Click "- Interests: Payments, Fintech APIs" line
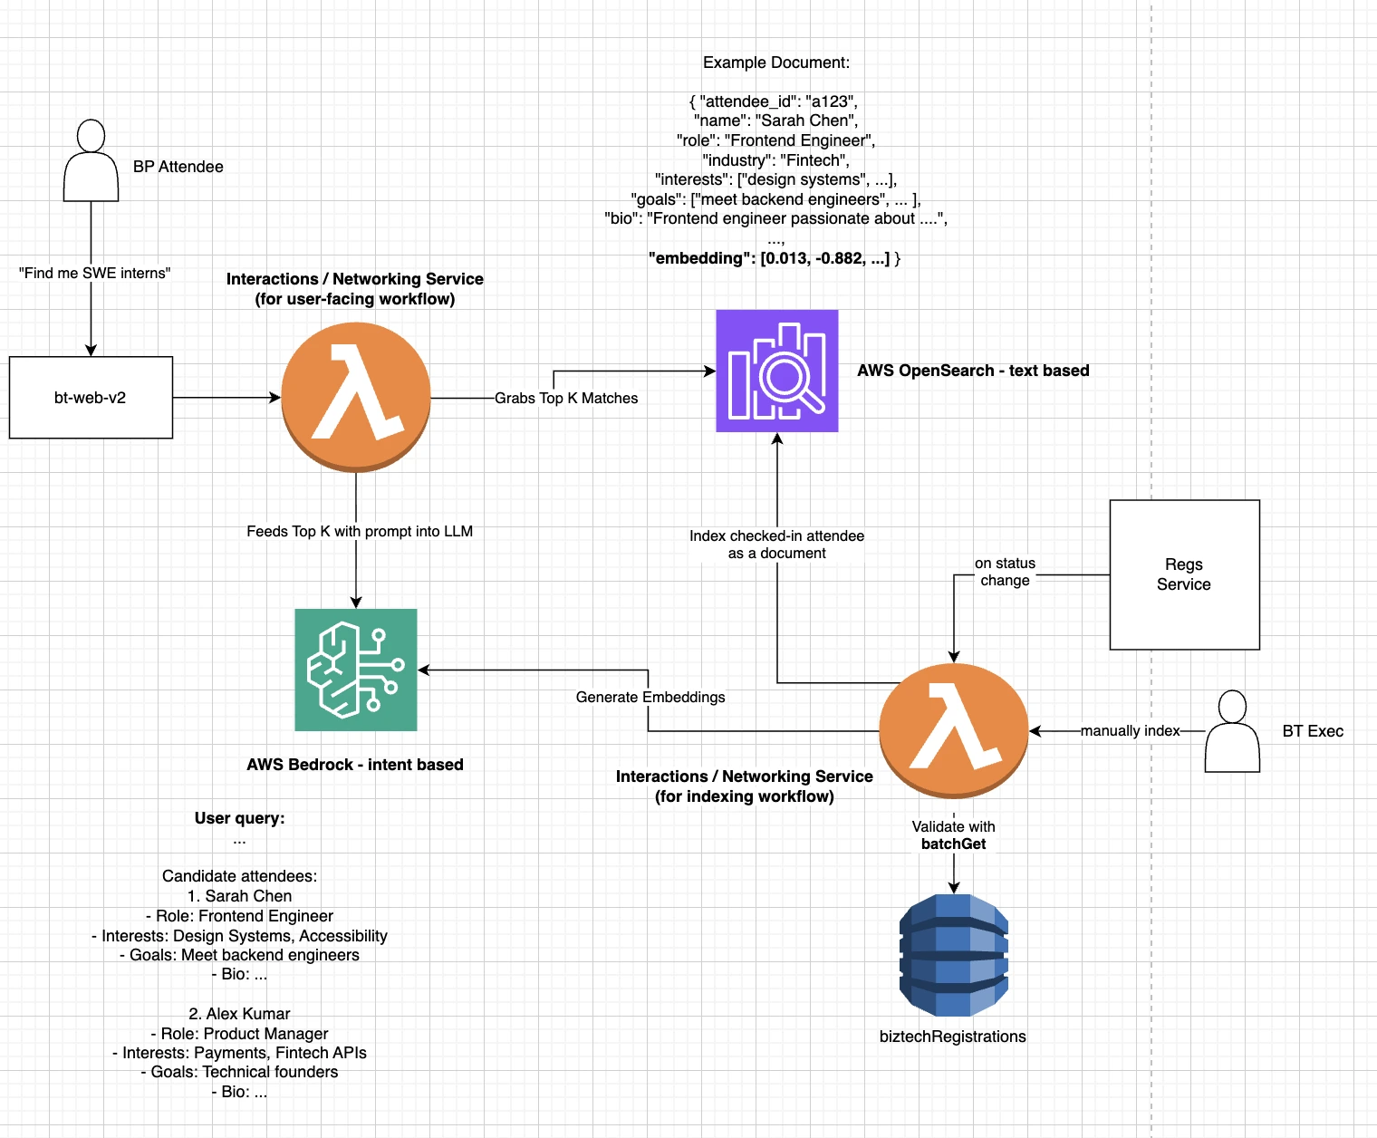Image resolution: width=1377 pixels, height=1138 pixels. tap(240, 1053)
